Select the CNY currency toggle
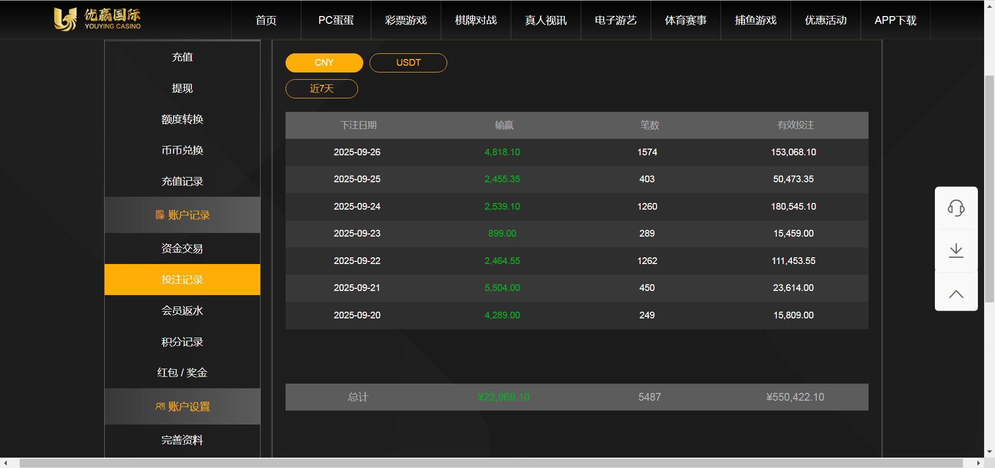This screenshot has height=468, width=995. point(324,63)
